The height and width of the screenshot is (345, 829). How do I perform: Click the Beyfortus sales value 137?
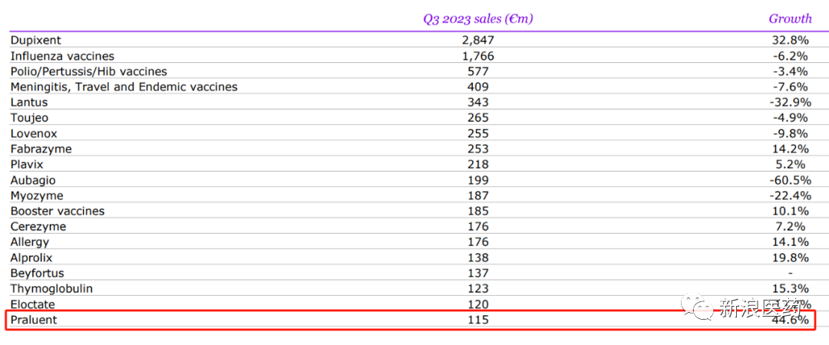click(x=477, y=273)
